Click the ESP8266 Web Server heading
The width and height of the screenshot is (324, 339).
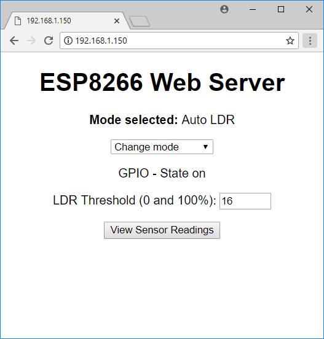click(162, 82)
